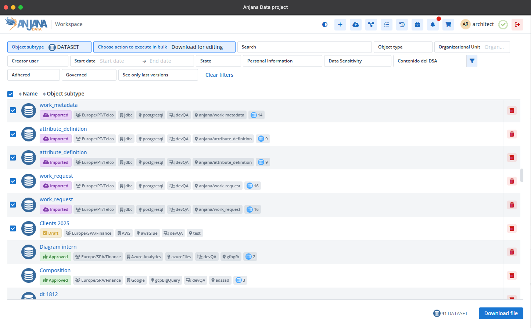
Task: Click the 91 DATASET counter at bottom
Action: click(x=451, y=313)
